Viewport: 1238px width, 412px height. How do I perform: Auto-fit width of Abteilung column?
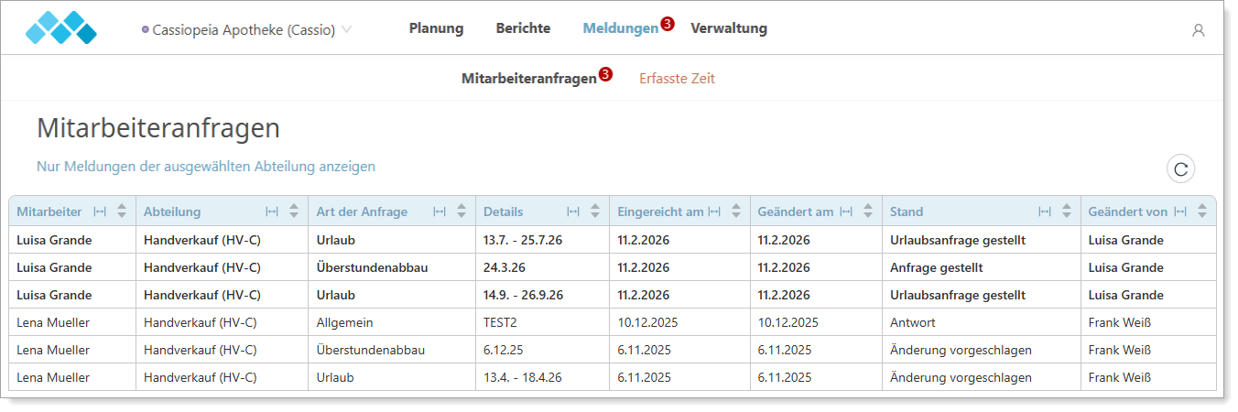click(x=272, y=211)
